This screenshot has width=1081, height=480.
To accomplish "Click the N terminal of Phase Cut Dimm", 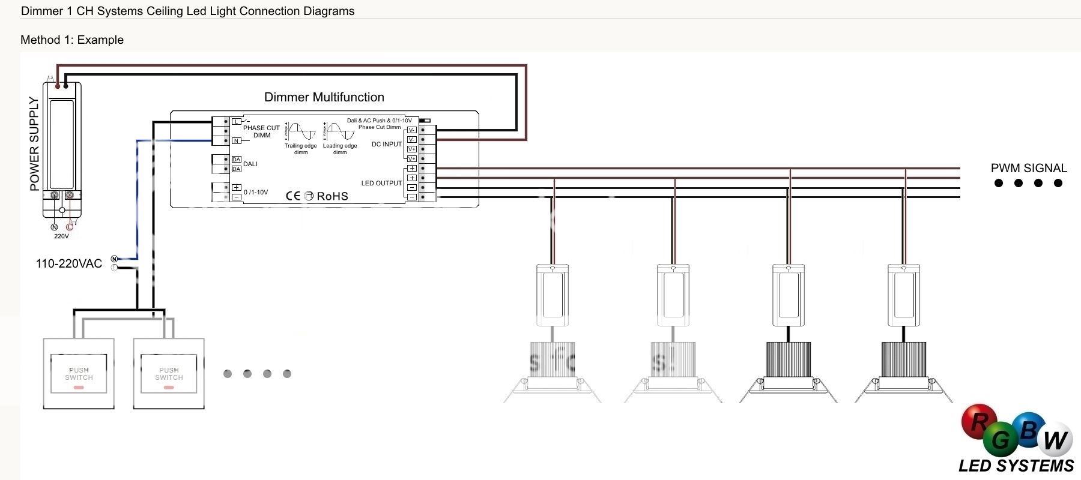I will point(237,141).
